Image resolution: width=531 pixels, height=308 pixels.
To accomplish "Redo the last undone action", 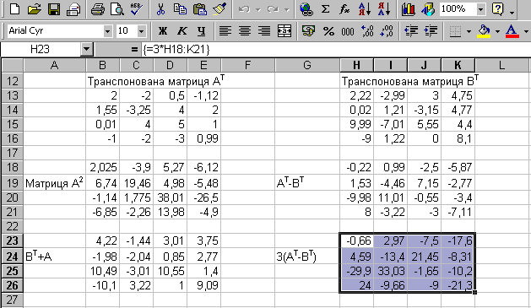I will [273, 9].
